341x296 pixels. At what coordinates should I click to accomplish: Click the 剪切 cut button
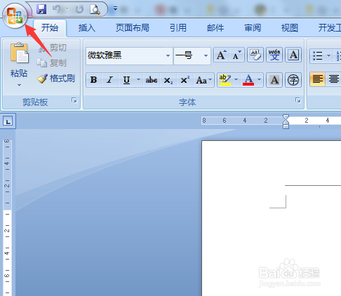click(53, 48)
